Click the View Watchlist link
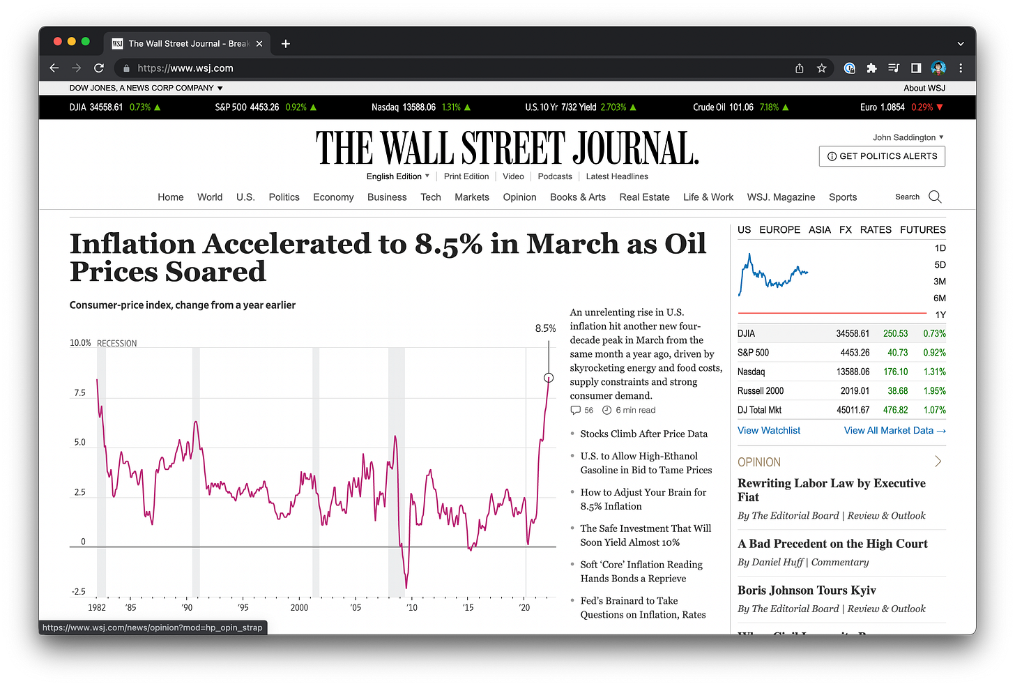 (x=769, y=430)
